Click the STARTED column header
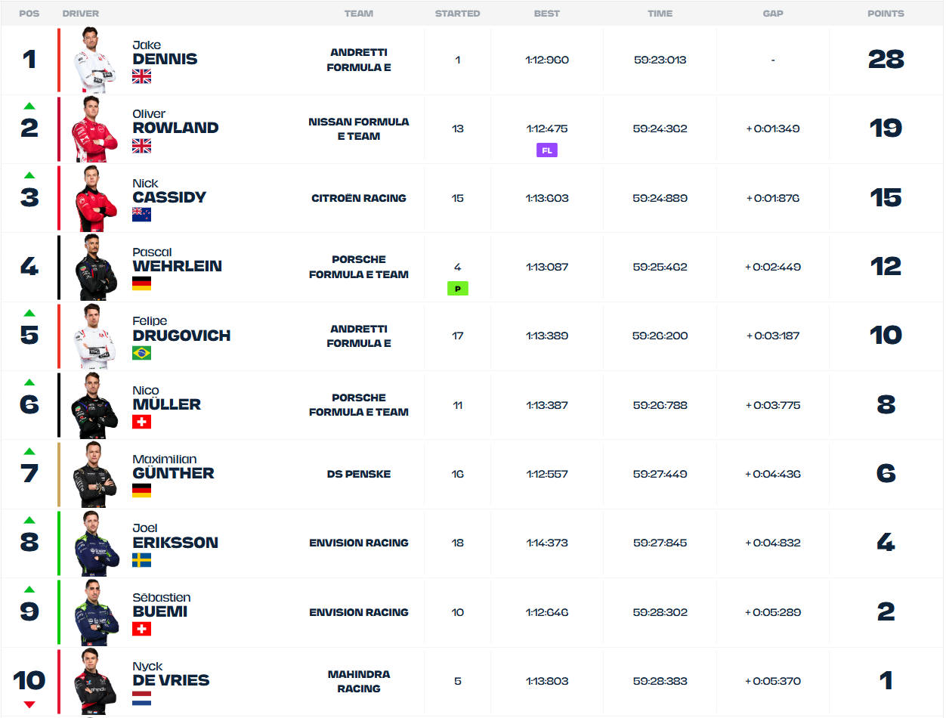 pos(457,14)
